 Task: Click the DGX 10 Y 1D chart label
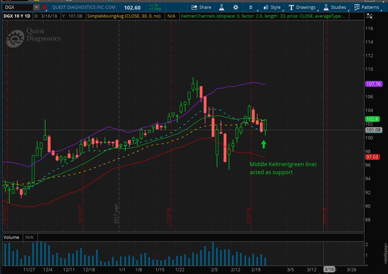(17, 16)
